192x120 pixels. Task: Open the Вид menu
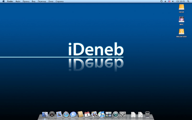(x=33, y=1)
